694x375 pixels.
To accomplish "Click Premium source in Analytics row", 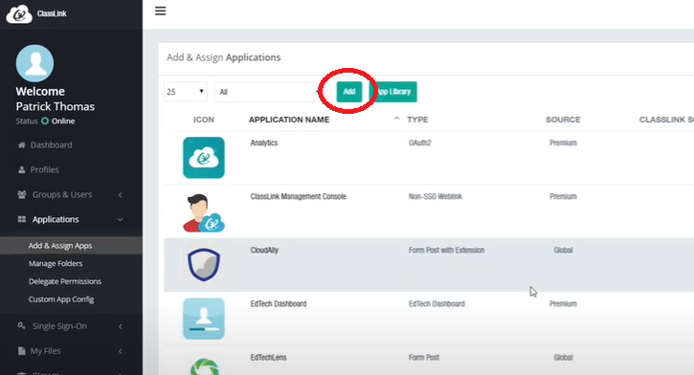I will (563, 143).
